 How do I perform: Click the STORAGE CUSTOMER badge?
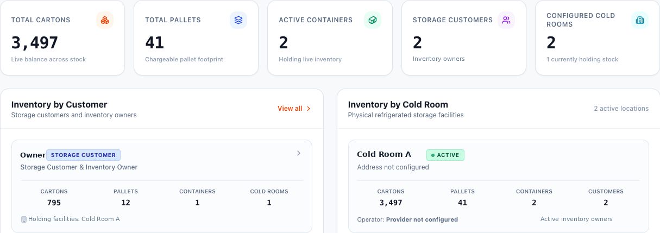coord(83,155)
